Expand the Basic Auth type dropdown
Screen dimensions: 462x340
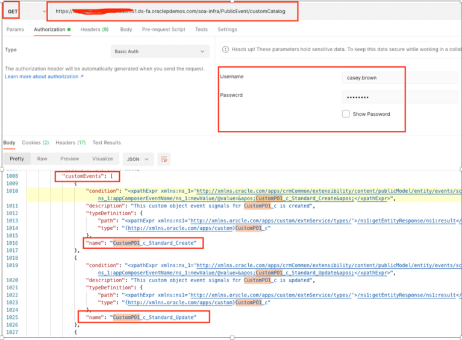tap(160, 52)
